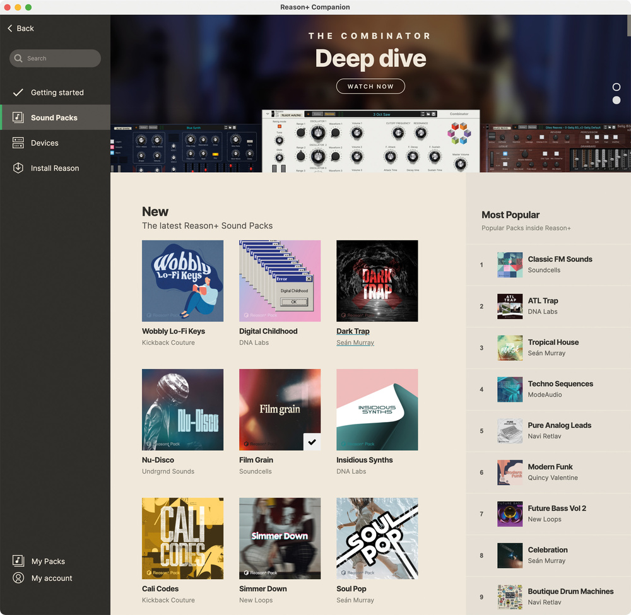Click the Sound Packs music note icon
Image resolution: width=631 pixels, height=615 pixels.
pyautogui.click(x=18, y=118)
